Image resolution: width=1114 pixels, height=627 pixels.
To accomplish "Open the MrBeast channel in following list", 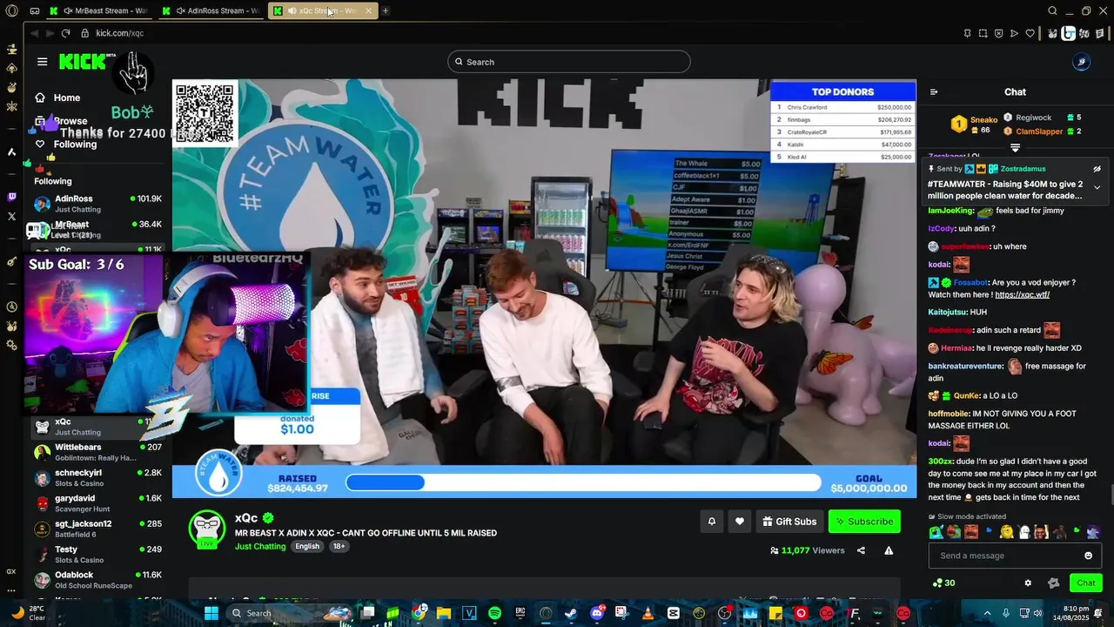I will (x=98, y=228).
